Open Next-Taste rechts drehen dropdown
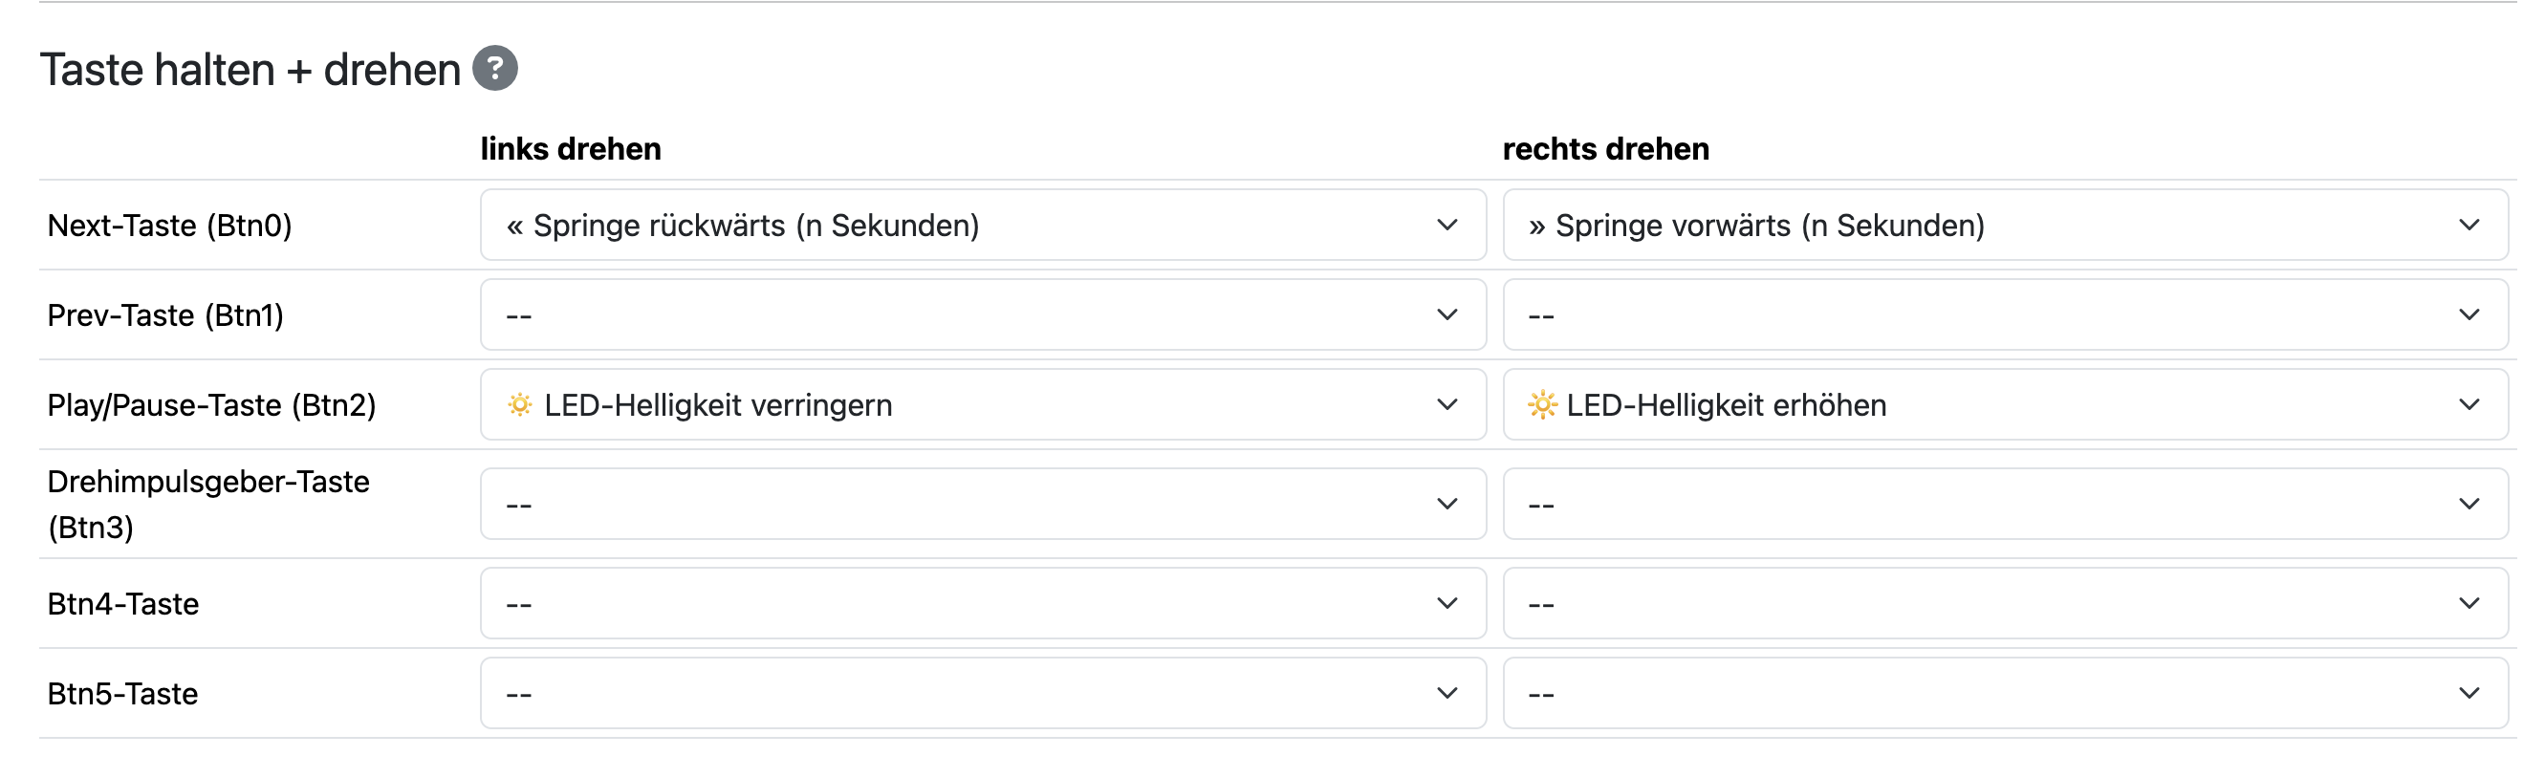The height and width of the screenshot is (778, 2545). click(2006, 226)
